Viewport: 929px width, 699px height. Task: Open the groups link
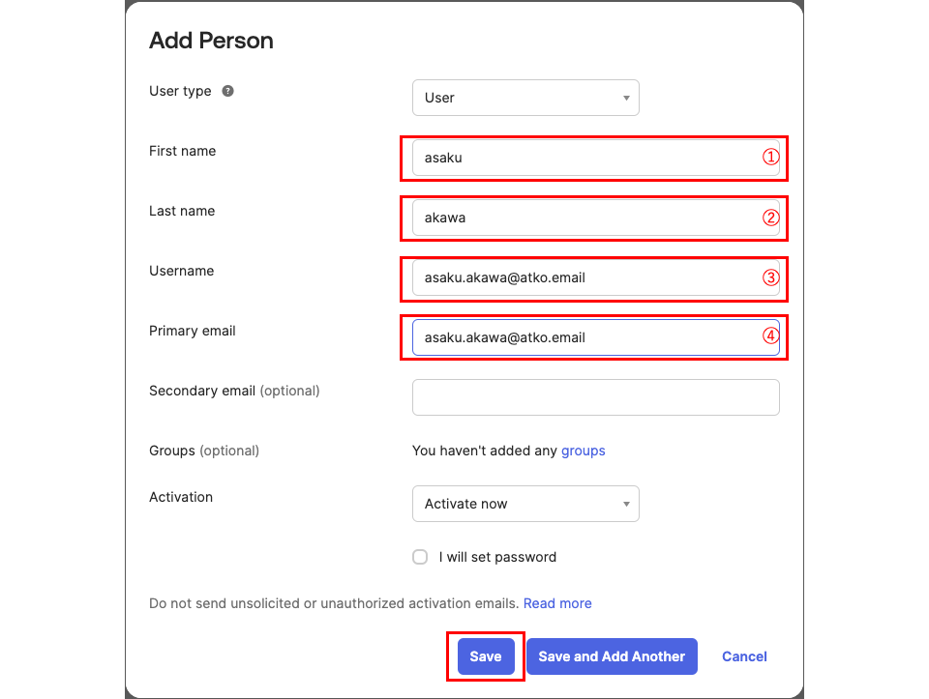(x=584, y=451)
